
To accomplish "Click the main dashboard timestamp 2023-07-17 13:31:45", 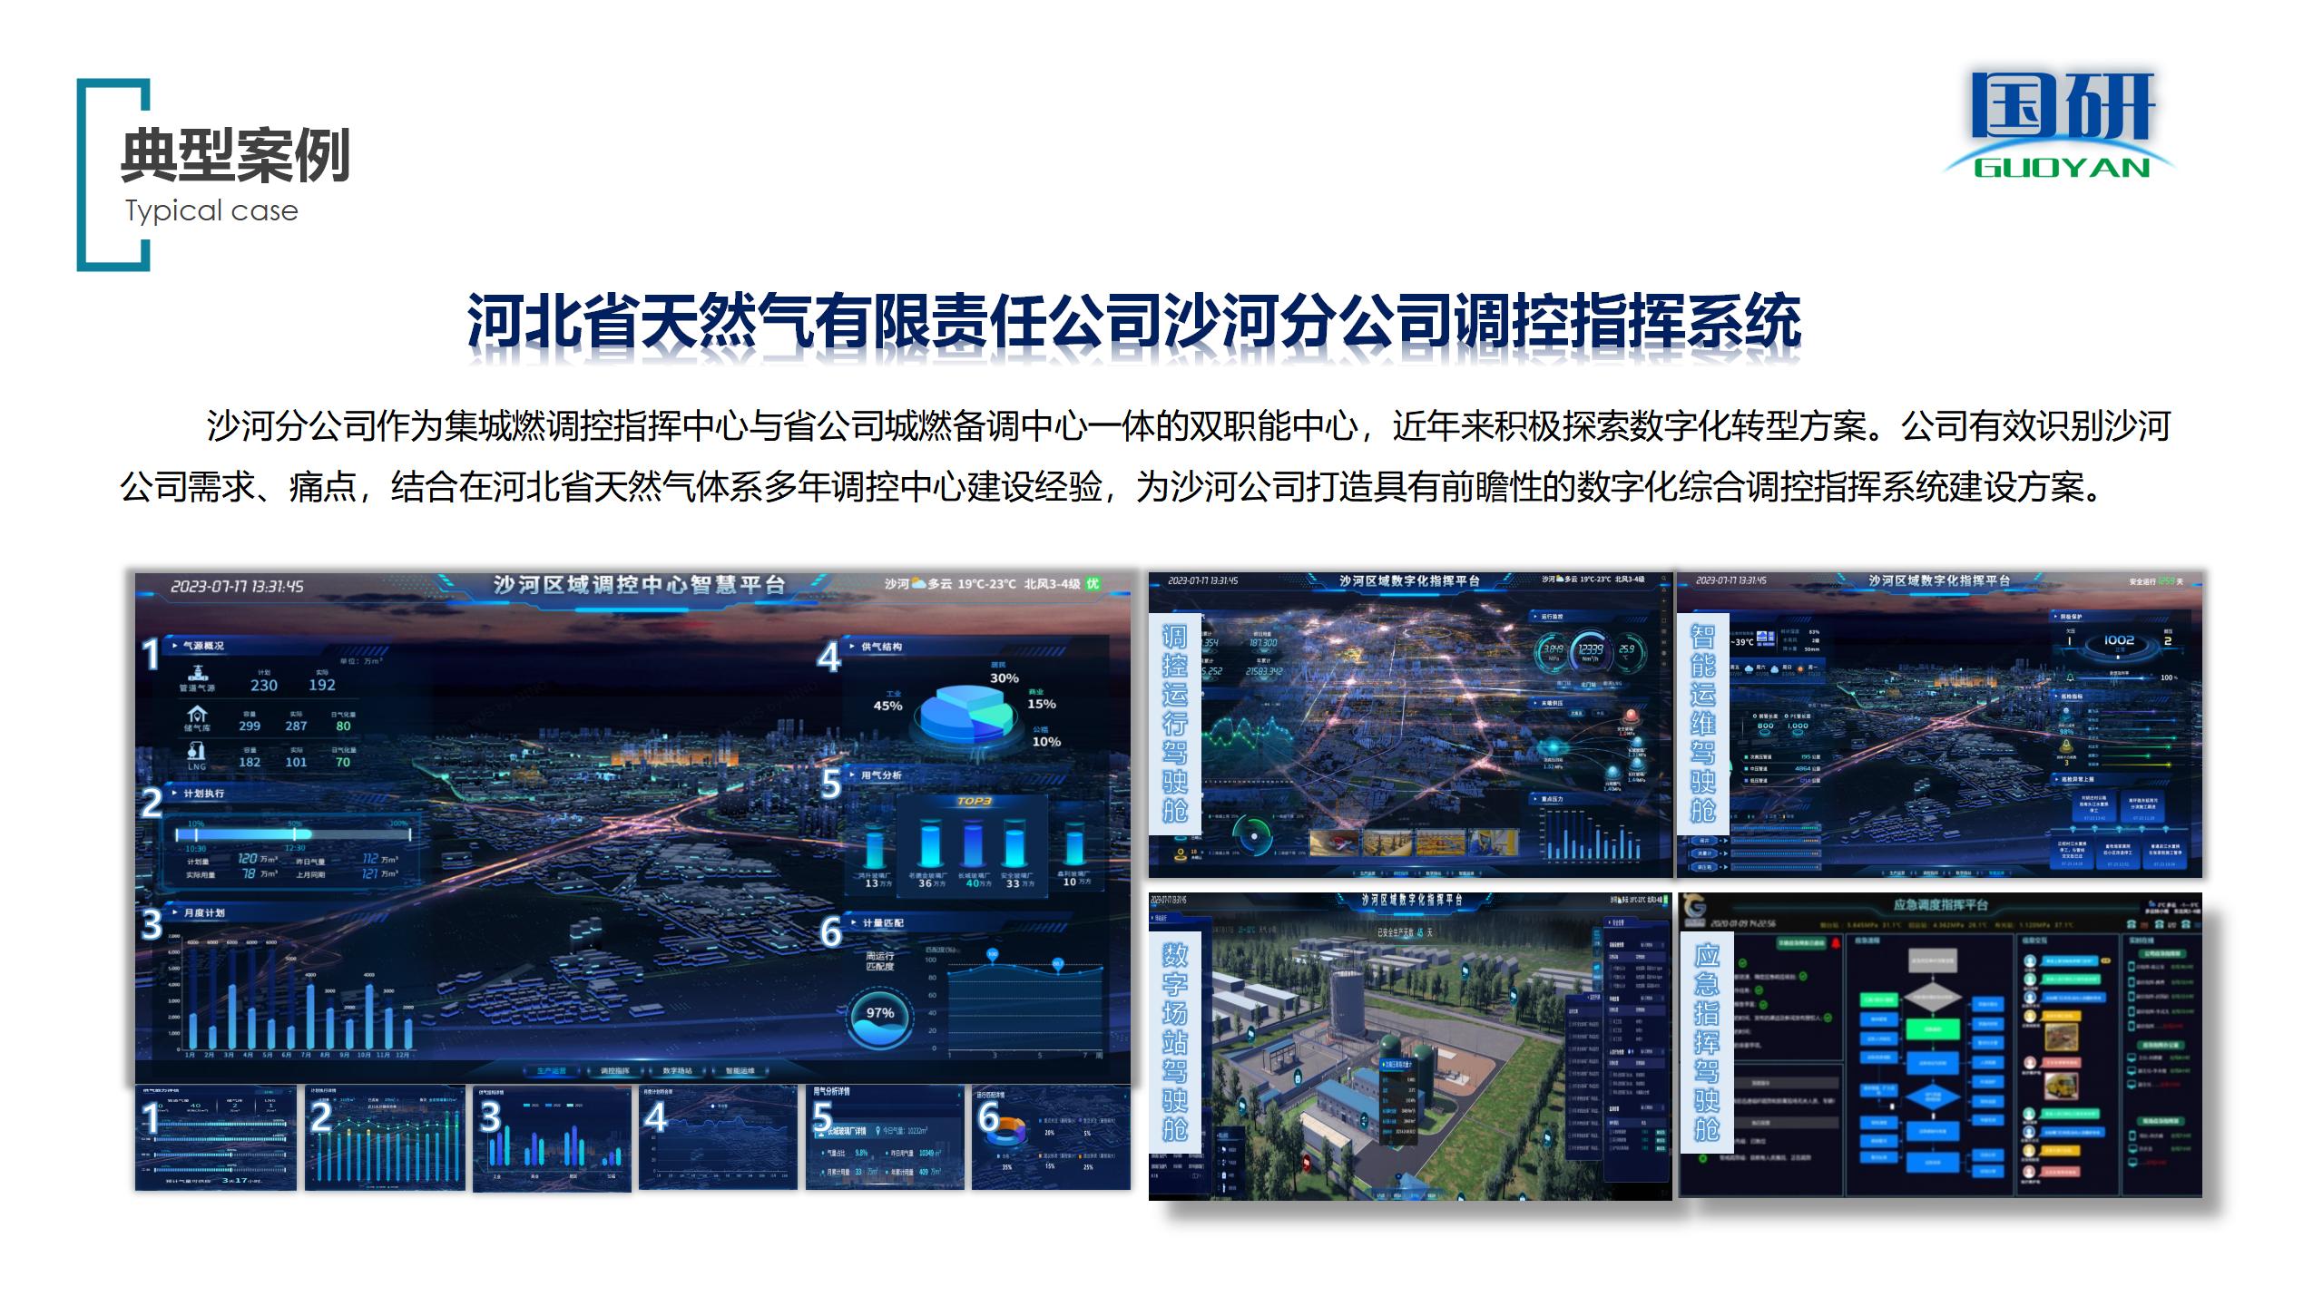I will [238, 587].
